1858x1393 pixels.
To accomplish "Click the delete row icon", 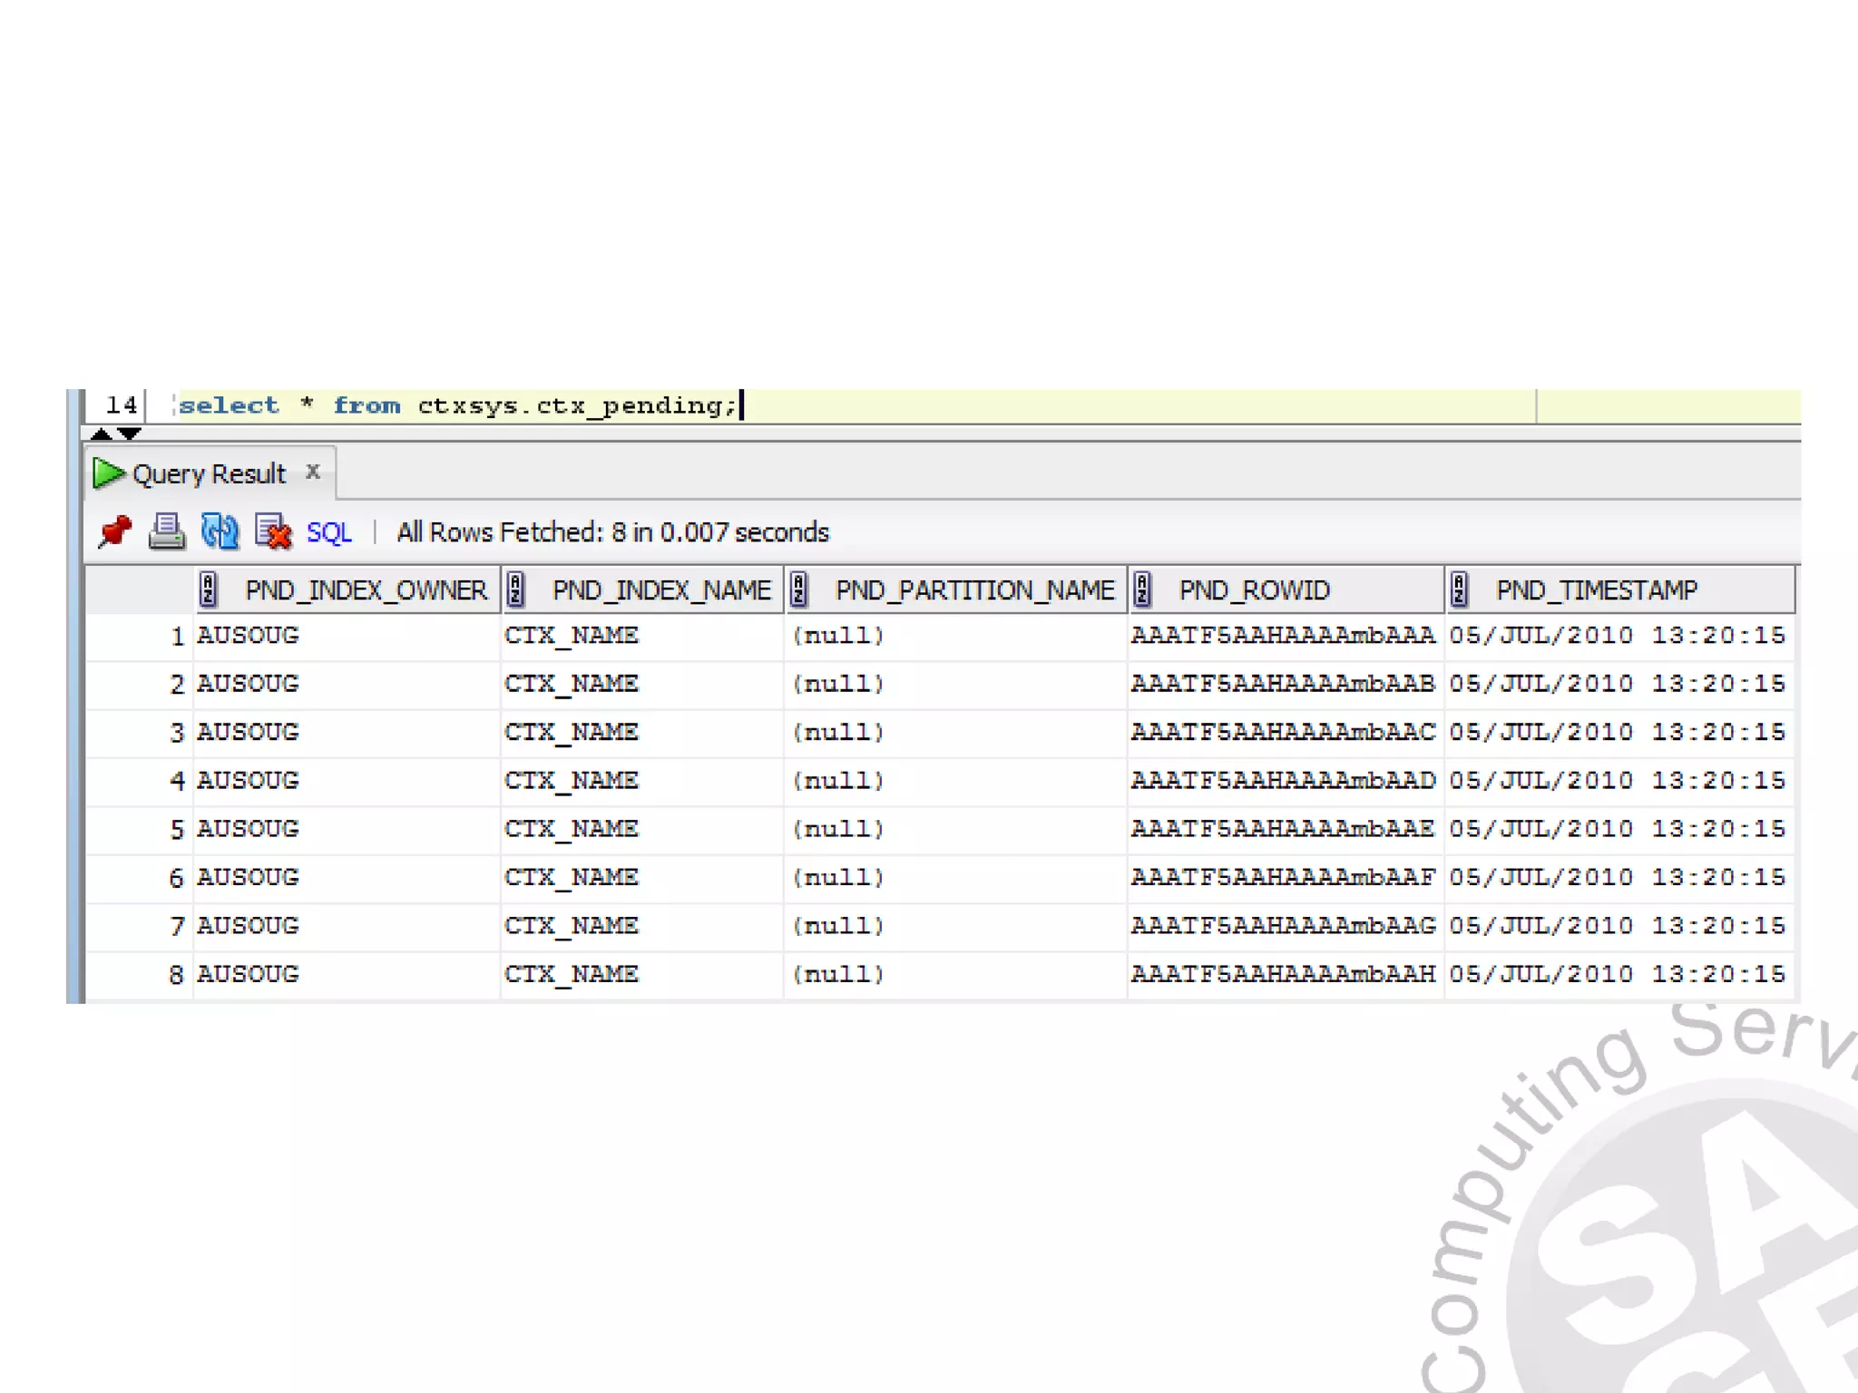I will click(x=273, y=531).
